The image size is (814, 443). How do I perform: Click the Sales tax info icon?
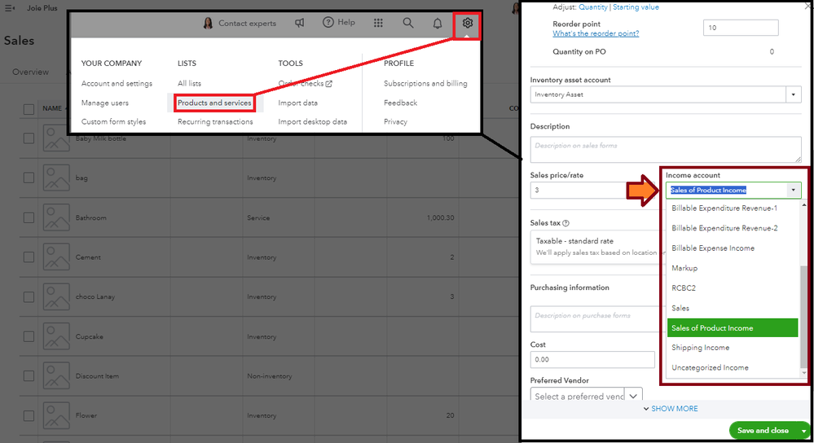(x=565, y=223)
